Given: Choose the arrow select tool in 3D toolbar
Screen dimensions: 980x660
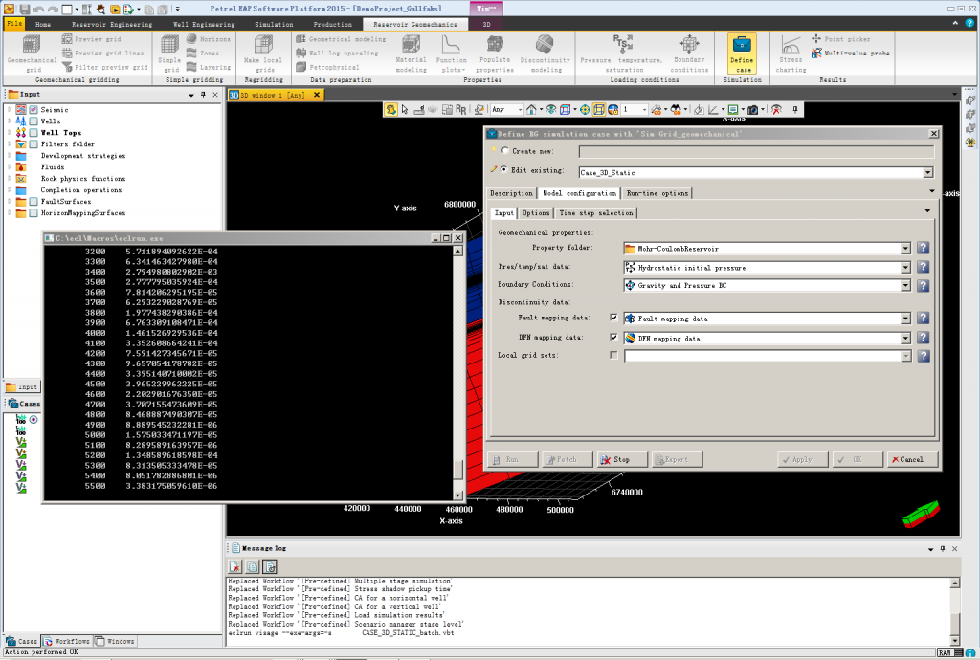Looking at the screenshot, I should point(405,109).
